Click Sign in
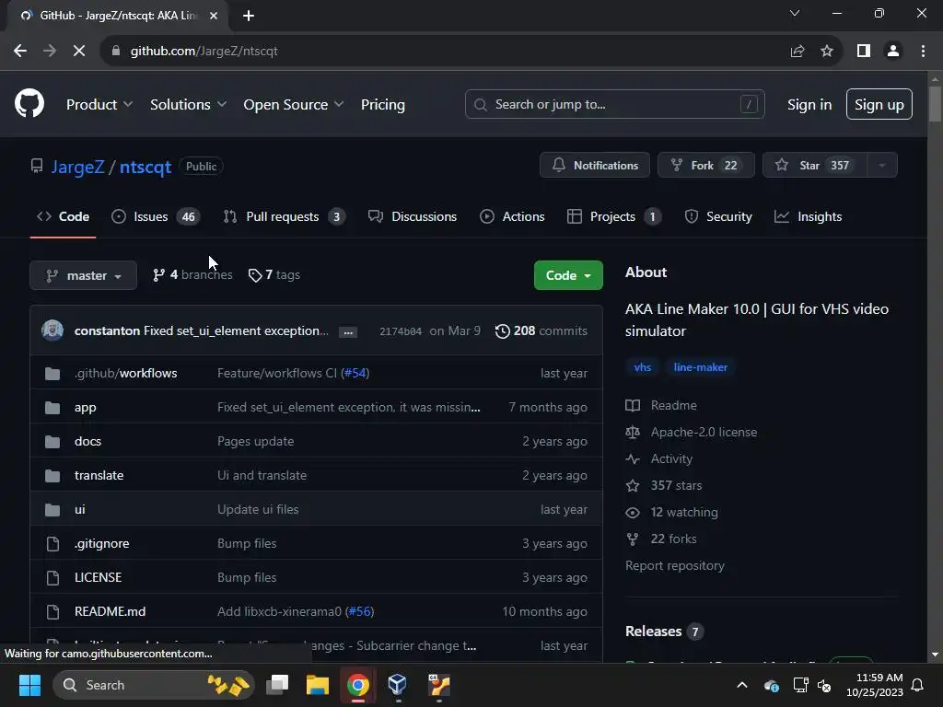This screenshot has width=943, height=707. coord(809,105)
